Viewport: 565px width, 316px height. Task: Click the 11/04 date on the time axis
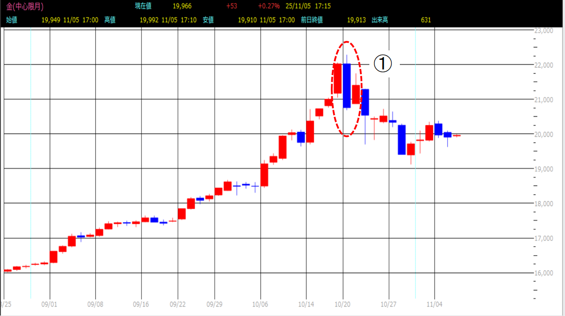point(435,304)
